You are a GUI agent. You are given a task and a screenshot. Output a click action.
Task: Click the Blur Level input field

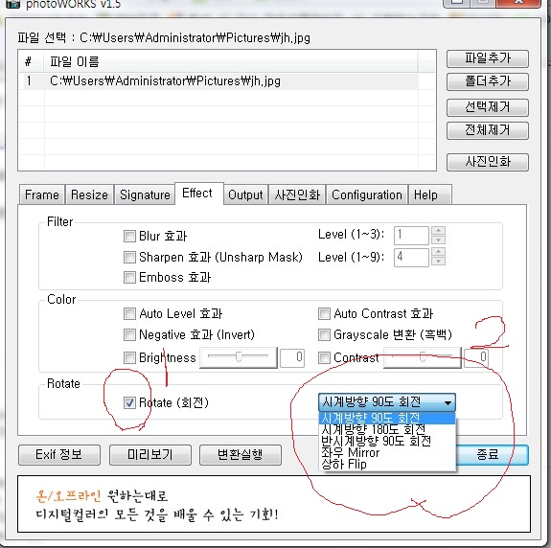pos(411,235)
